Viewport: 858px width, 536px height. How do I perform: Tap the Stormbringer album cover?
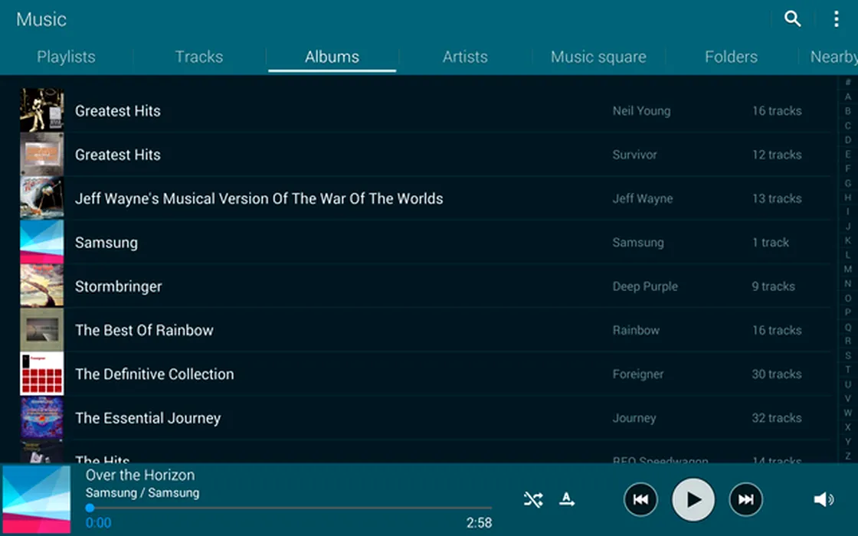pos(41,286)
